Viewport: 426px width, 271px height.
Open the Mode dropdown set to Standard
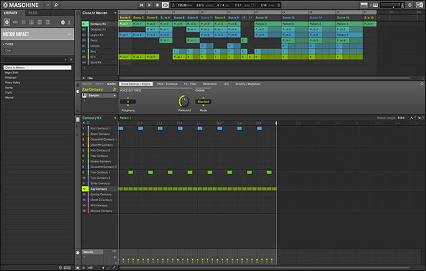203,101
